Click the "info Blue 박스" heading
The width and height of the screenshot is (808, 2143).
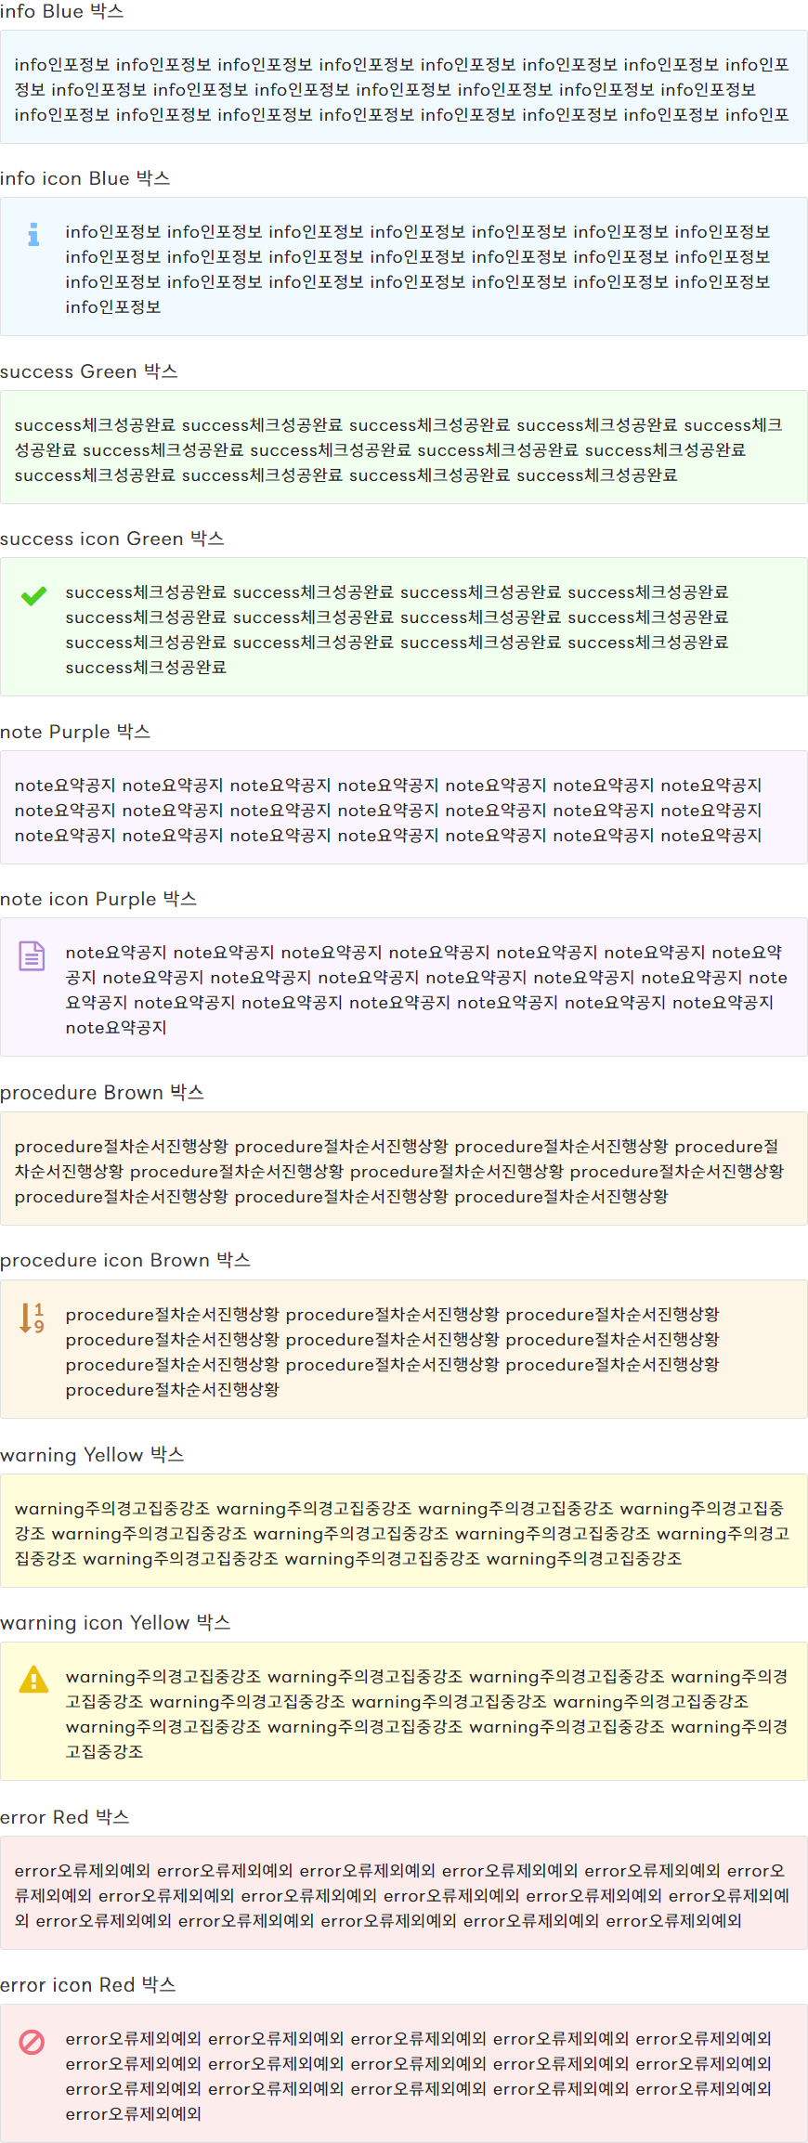62,12
